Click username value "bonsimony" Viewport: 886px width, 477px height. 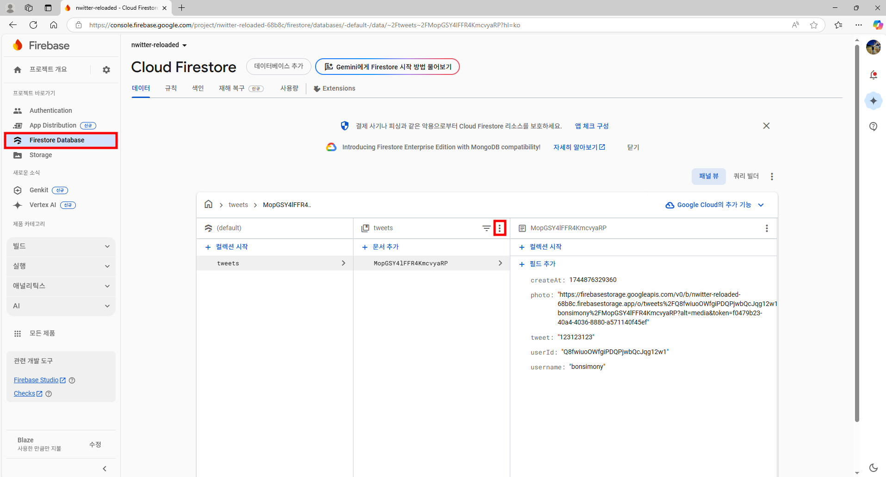tap(587, 367)
